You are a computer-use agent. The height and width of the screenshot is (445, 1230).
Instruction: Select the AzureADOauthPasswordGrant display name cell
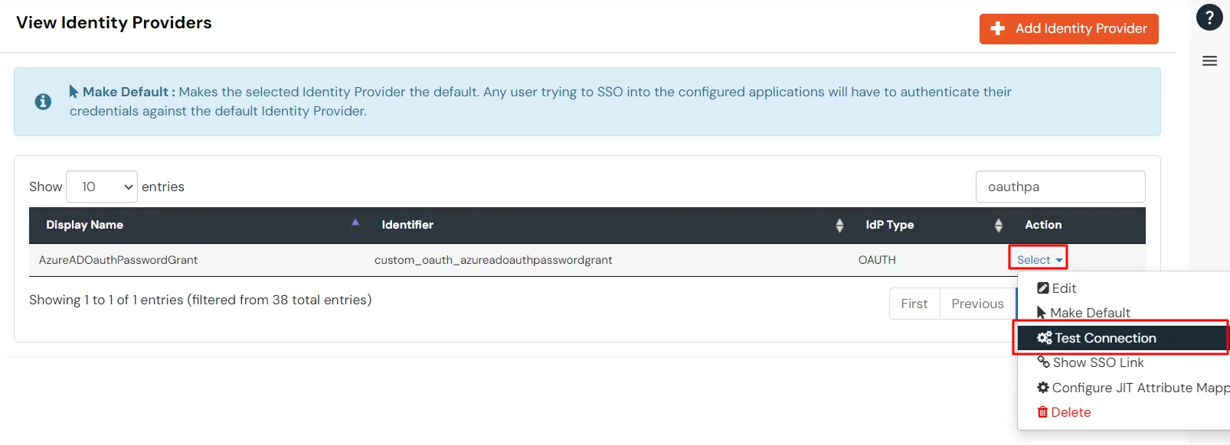118,260
